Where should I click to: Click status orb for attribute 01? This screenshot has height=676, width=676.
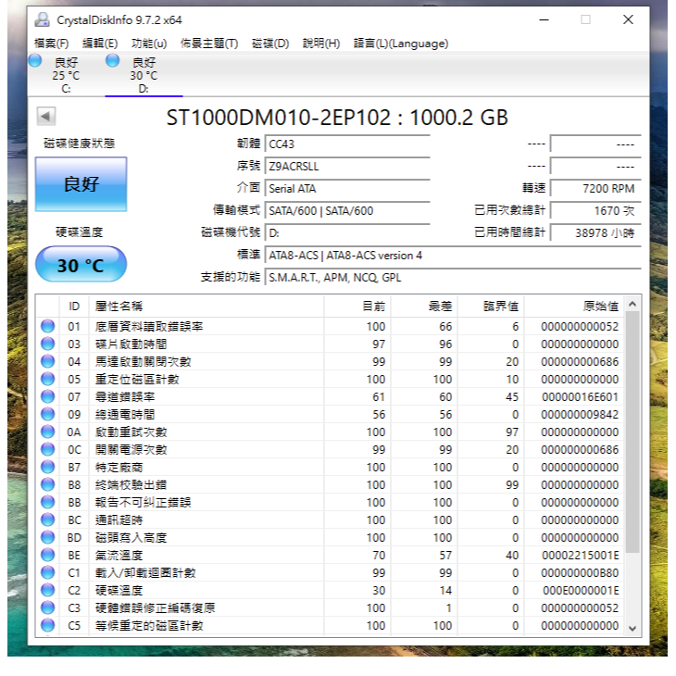(48, 326)
